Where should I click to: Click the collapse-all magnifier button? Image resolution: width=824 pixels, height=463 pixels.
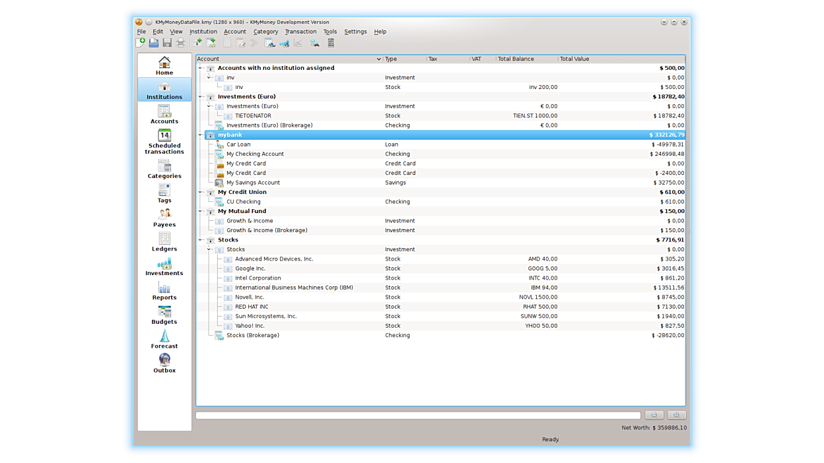(654, 415)
